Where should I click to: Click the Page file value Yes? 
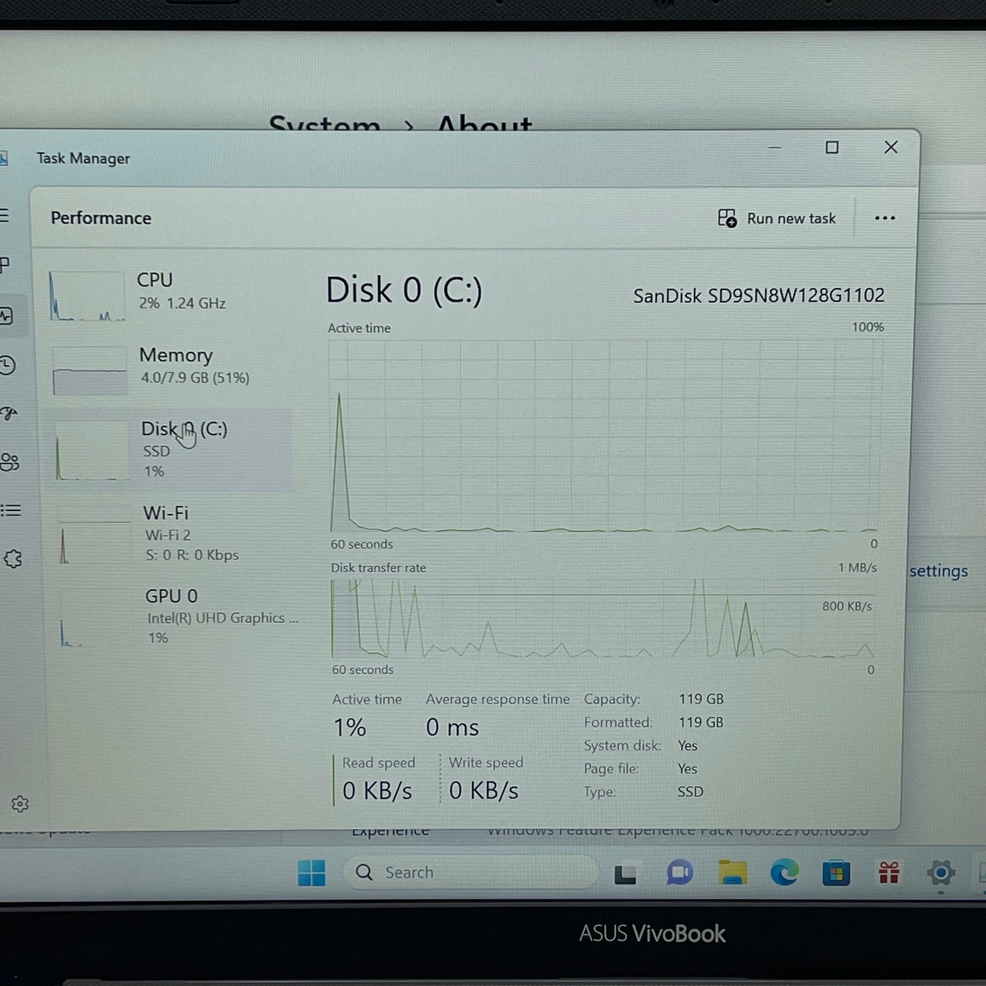pyautogui.click(x=688, y=768)
